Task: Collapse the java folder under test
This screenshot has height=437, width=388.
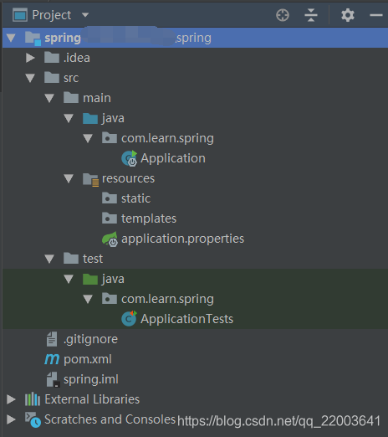Action: (69, 279)
